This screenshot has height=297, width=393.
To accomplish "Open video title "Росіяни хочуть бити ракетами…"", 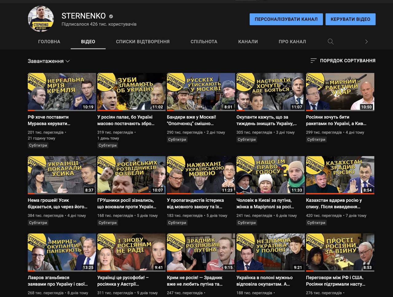I will [336, 120].
